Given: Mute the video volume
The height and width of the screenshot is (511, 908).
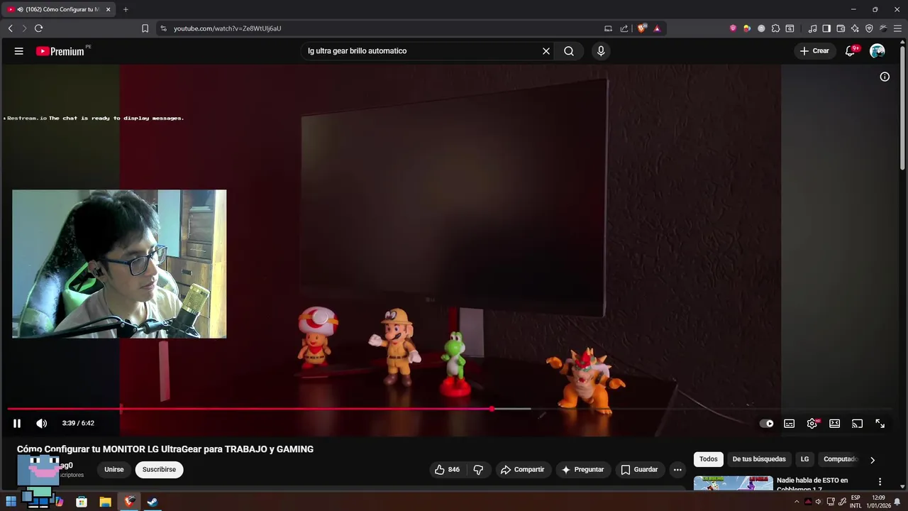Looking at the screenshot, I should (x=42, y=424).
